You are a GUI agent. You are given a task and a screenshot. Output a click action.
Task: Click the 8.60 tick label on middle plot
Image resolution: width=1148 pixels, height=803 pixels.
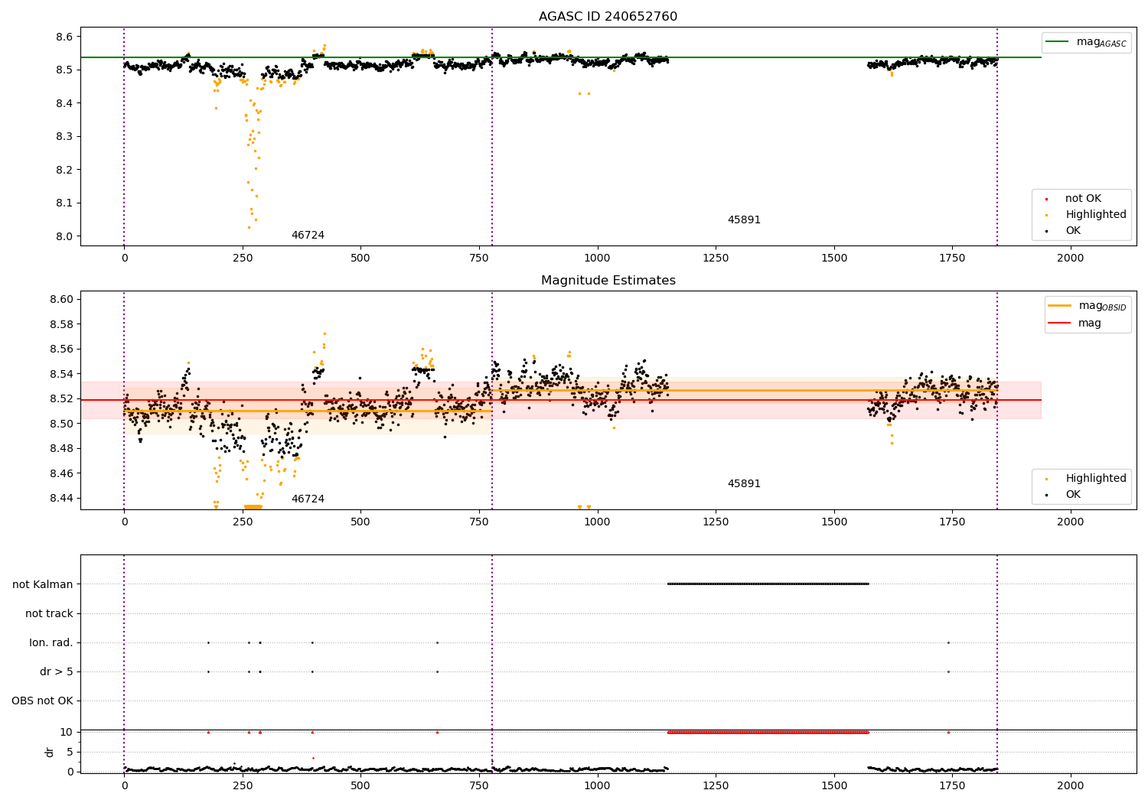pyautogui.click(x=61, y=299)
